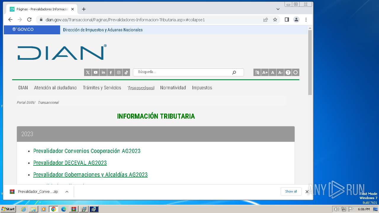Click the GOV.CO logo
The image size is (379, 213).
click(x=23, y=30)
